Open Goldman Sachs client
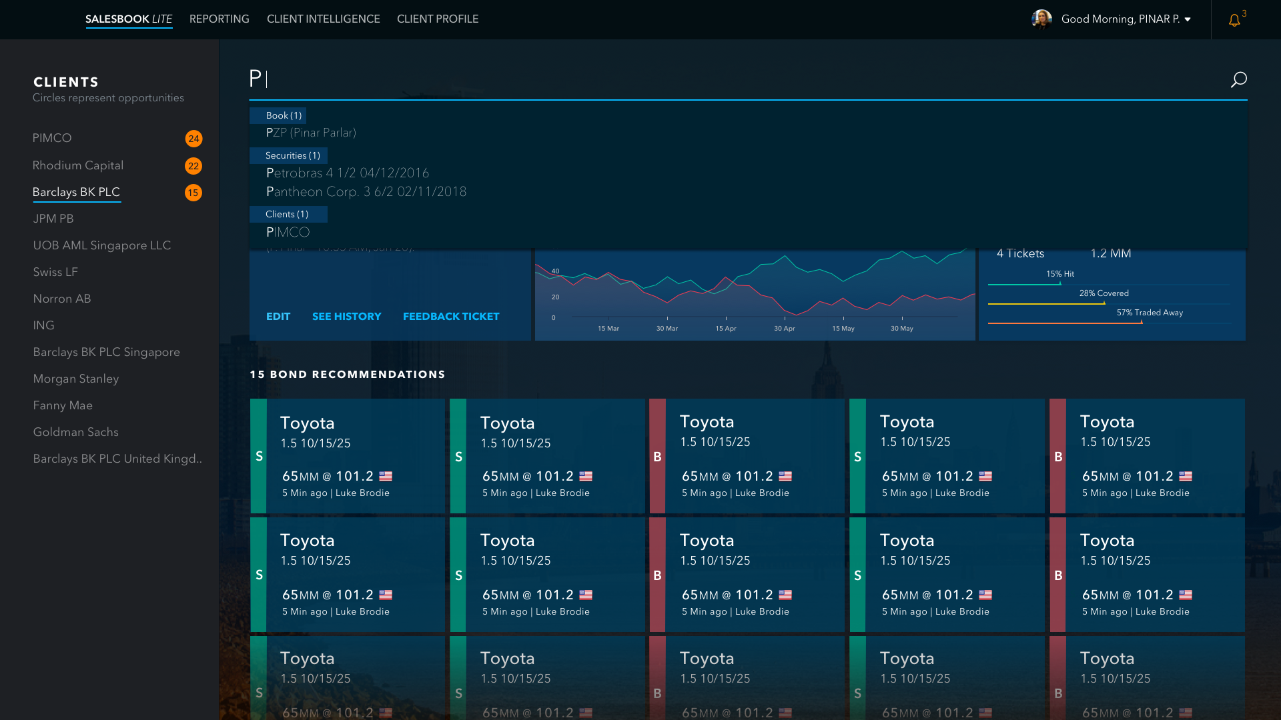 [x=76, y=432]
